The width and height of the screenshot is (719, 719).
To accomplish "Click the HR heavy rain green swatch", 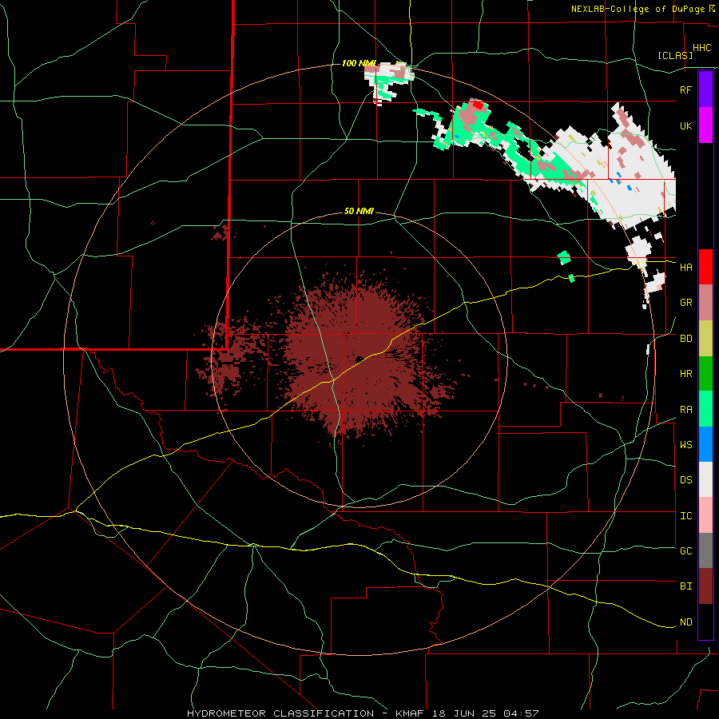I will [705, 374].
